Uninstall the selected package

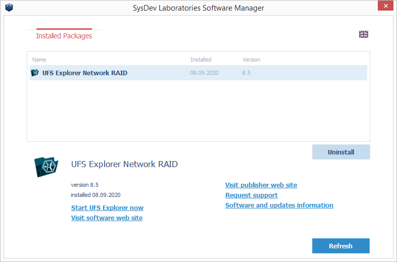[x=341, y=152]
